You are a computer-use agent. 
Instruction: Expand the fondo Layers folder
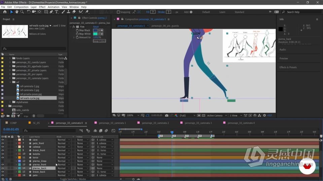click(10, 58)
